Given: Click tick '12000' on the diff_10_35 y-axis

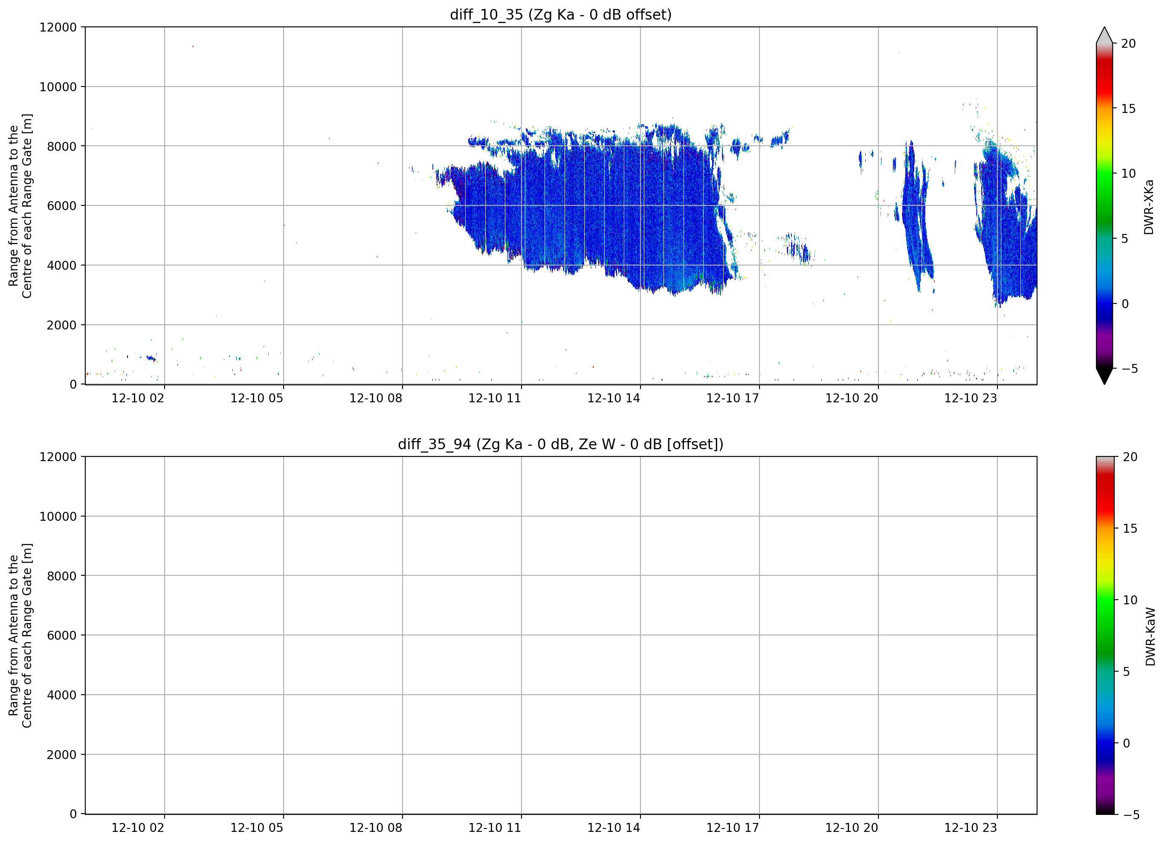Looking at the screenshot, I should [x=58, y=27].
